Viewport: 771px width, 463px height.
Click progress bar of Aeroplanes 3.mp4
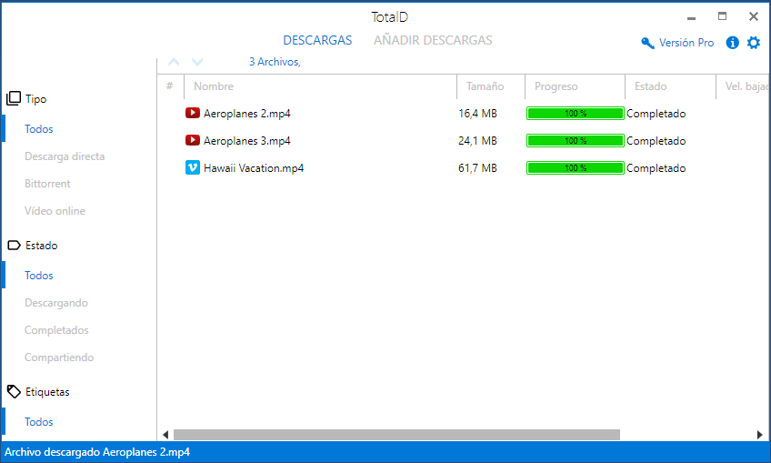(x=576, y=141)
